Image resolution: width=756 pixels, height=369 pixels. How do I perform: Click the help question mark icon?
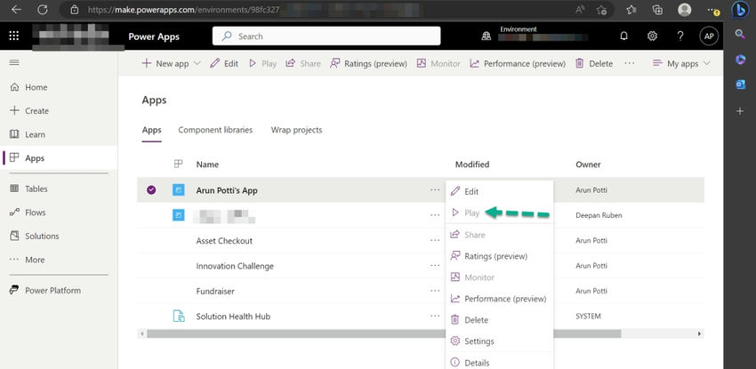680,36
